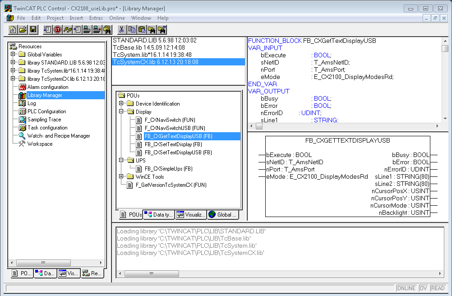This screenshot has width=452, height=296.
Task: Click the Copy toolbar icon
Action: coord(132,29)
